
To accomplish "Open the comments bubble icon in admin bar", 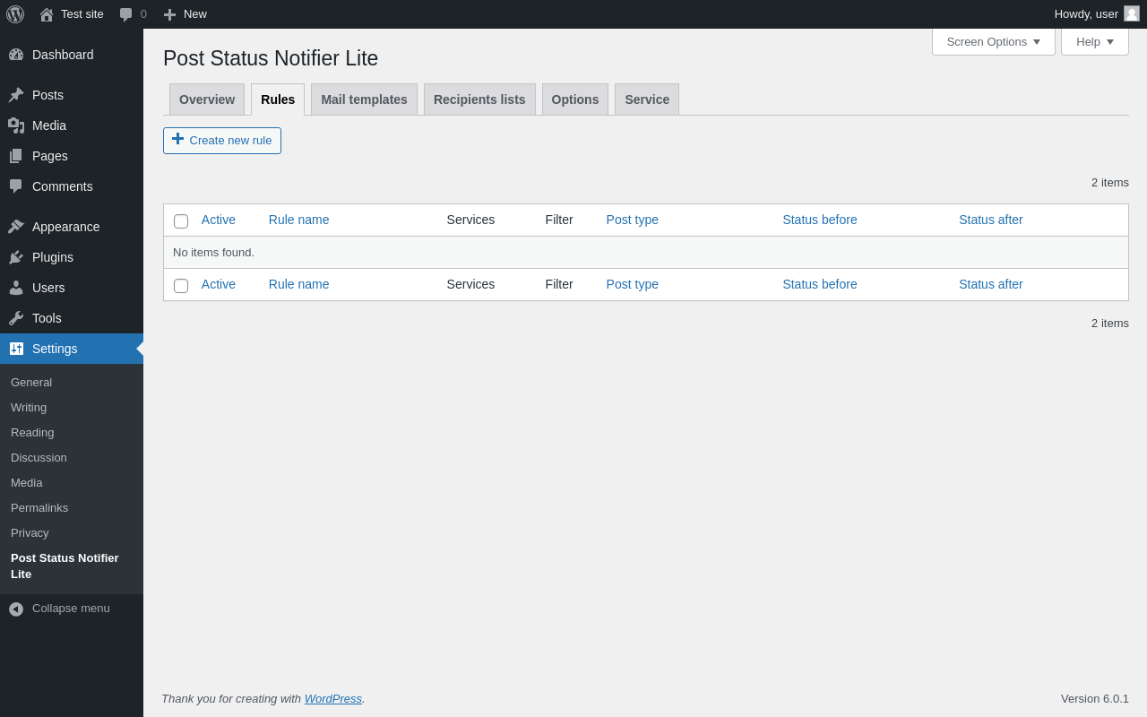I will coord(126,14).
